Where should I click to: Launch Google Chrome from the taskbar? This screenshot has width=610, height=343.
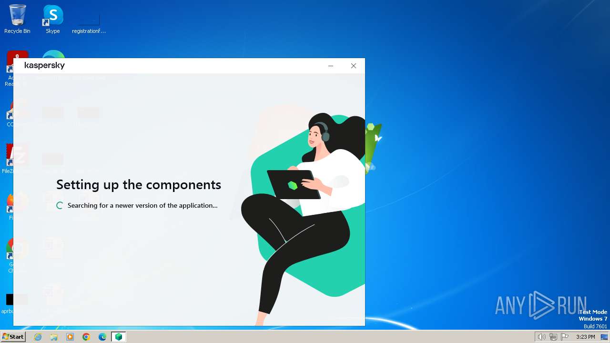pyautogui.click(x=86, y=337)
